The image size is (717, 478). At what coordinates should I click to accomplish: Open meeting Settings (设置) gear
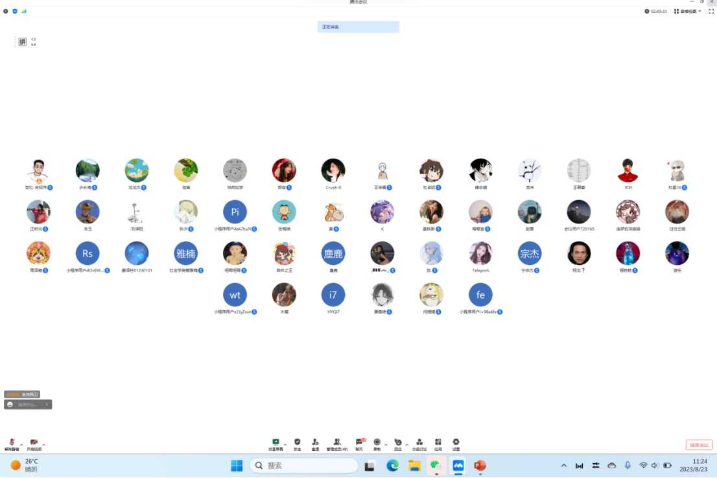point(456,443)
